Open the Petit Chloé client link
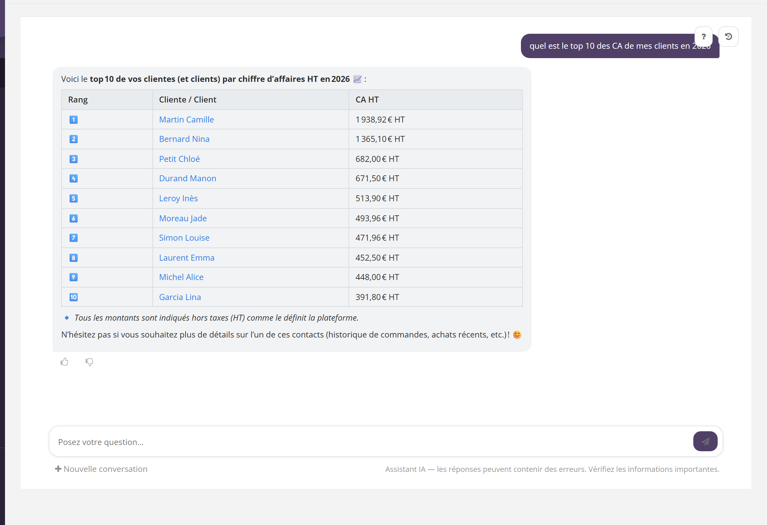This screenshot has width=767, height=525. tap(180, 159)
